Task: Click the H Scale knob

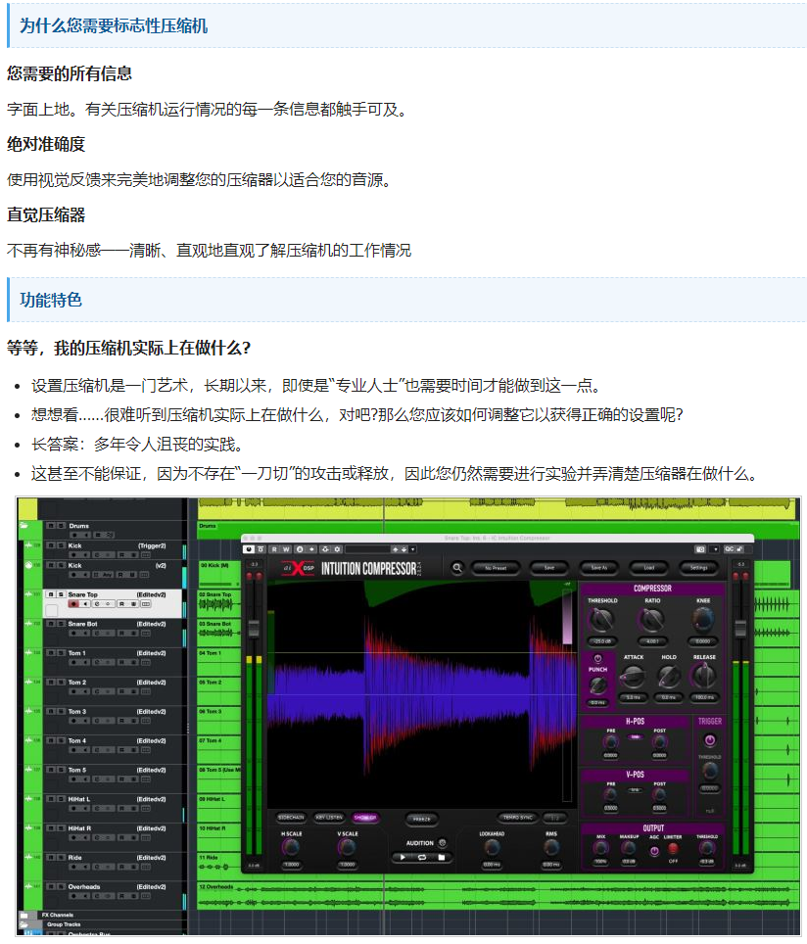Action: (290, 848)
